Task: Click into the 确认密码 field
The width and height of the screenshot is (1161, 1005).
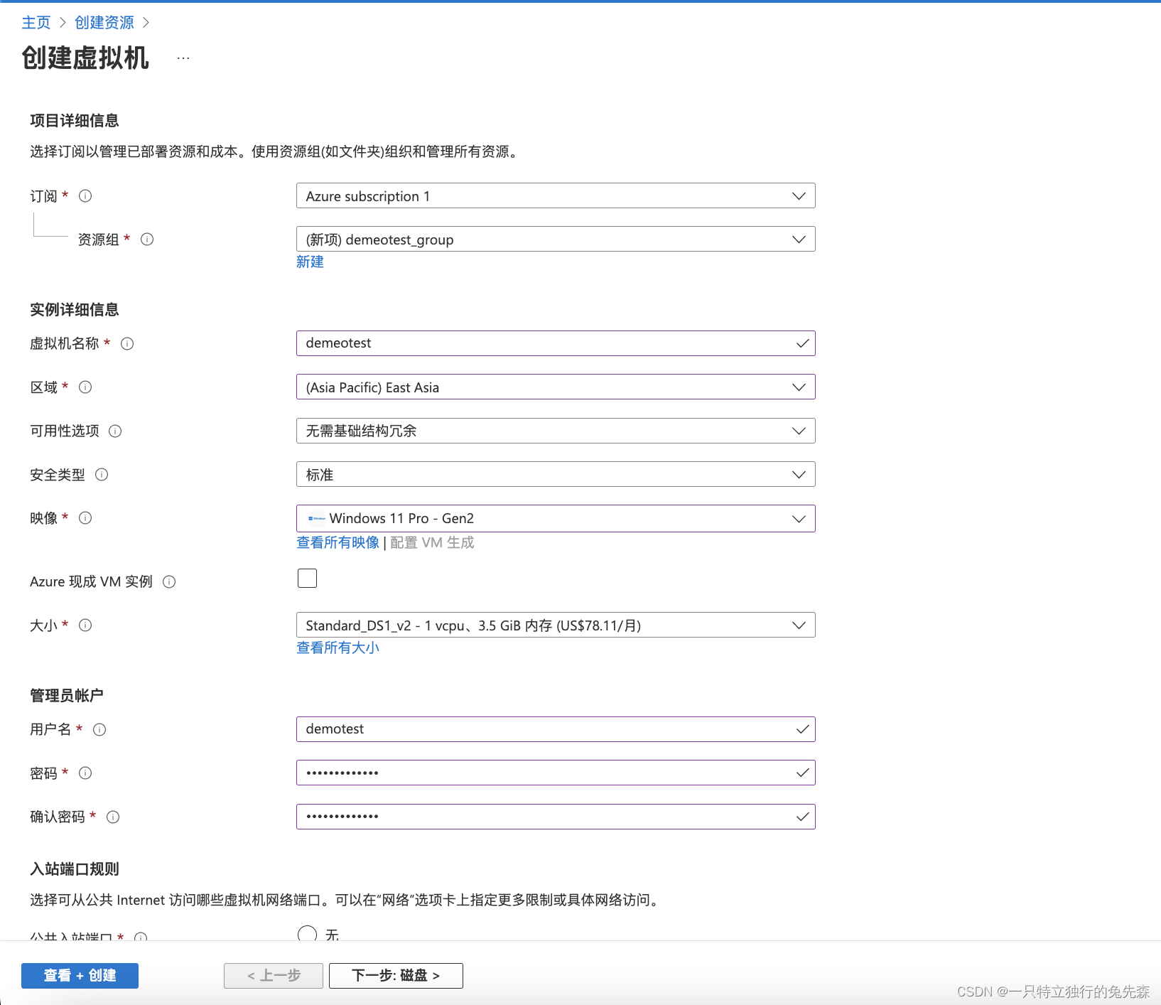Action: coord(556,817)
